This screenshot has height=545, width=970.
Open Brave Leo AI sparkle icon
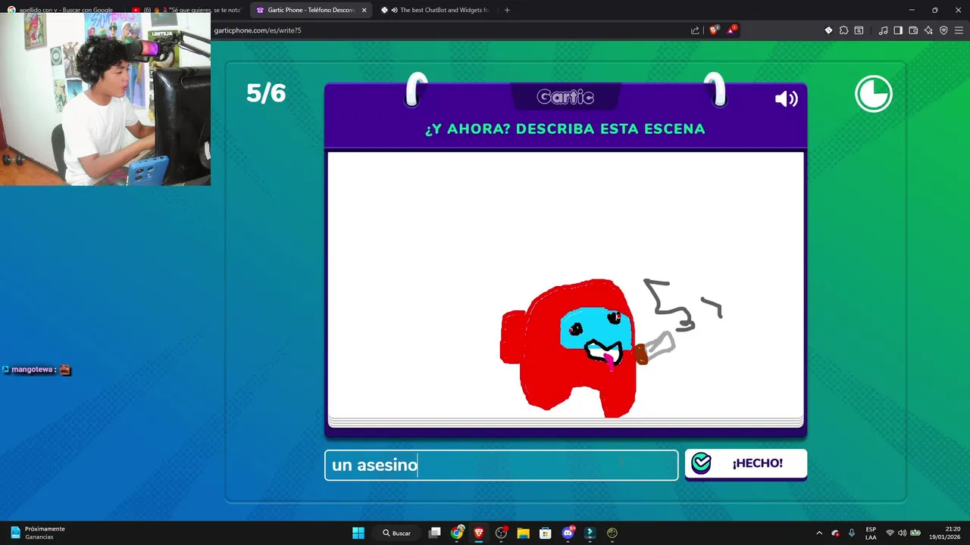928,30
